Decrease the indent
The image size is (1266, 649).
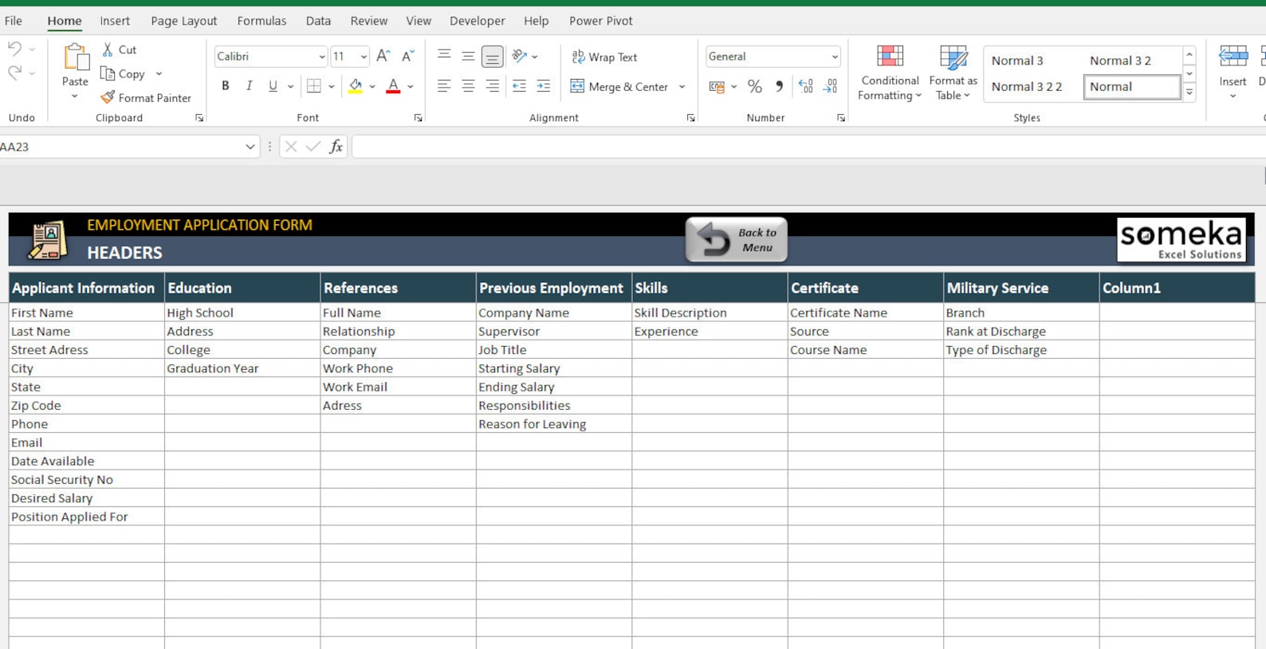coord(519,86)
